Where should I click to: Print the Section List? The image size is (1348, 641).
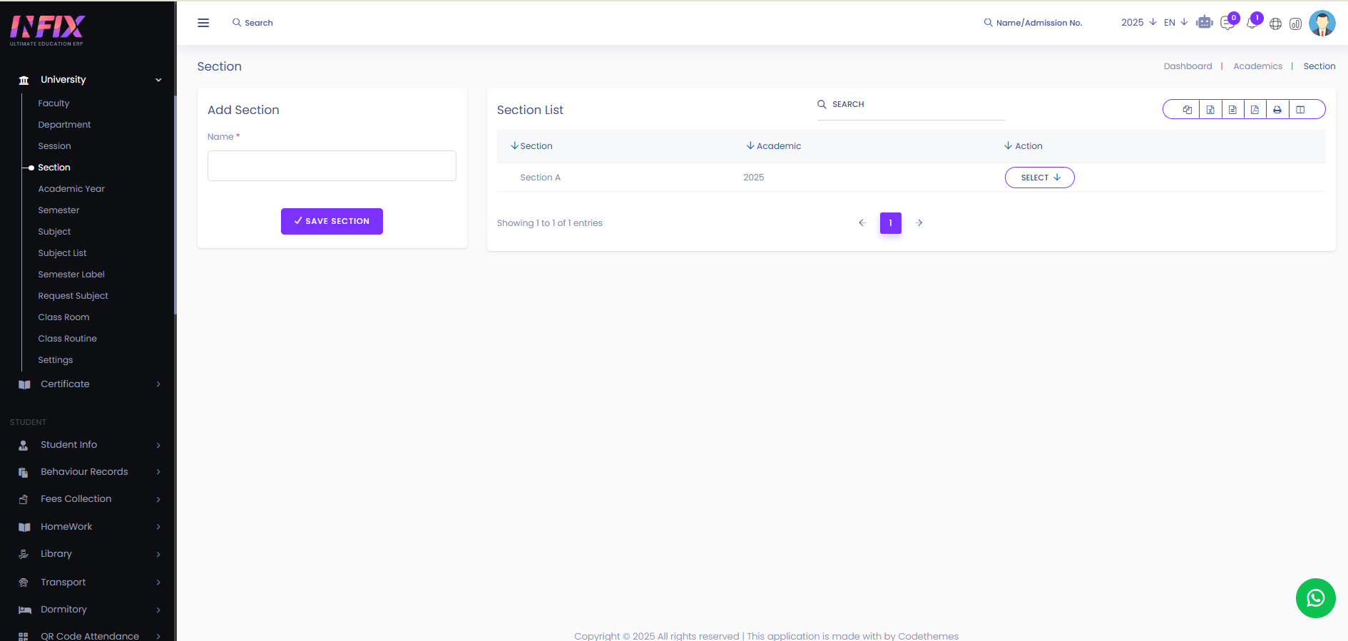tap(1277, 109)
